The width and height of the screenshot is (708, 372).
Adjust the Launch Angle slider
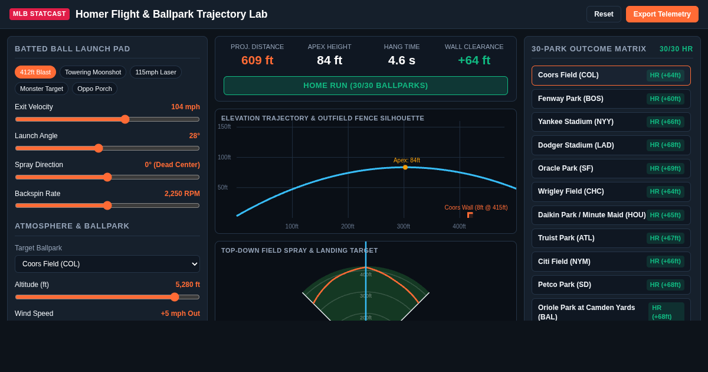point(107,148)
